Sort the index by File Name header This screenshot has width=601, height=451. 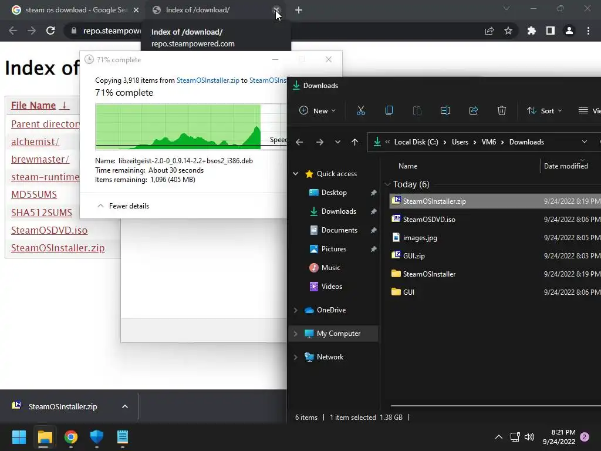[x=40, y=106]
